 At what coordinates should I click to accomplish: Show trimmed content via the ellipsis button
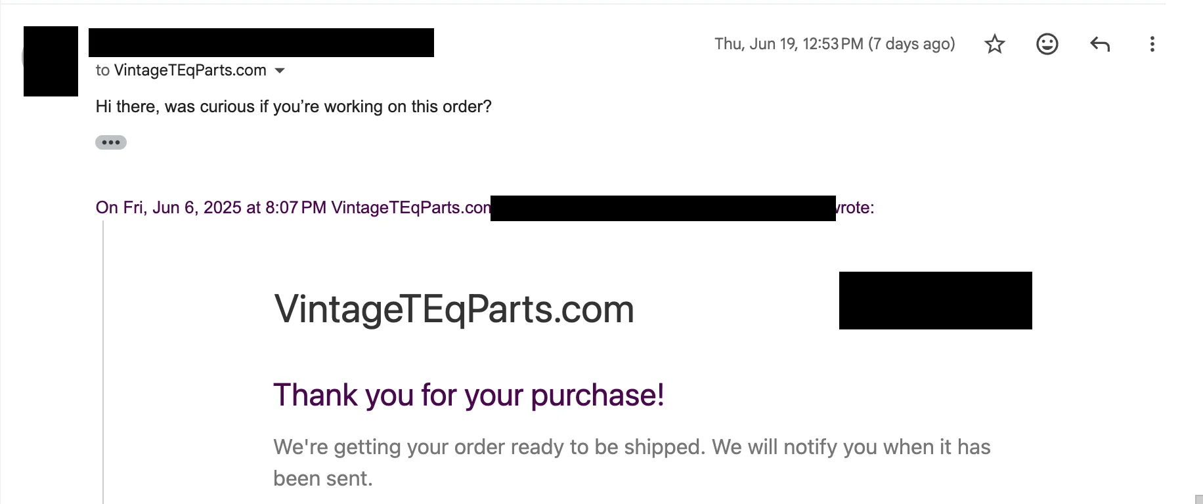[111, 142]
